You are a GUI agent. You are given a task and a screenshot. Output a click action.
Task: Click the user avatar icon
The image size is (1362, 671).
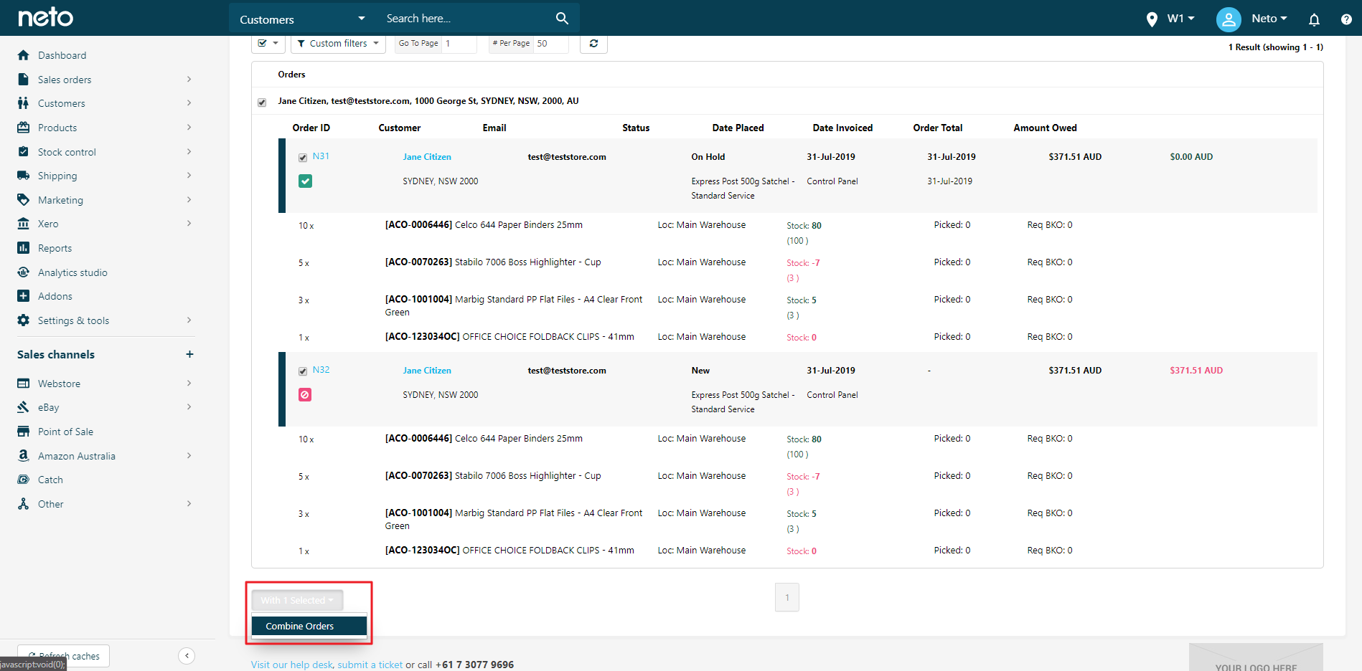click(x=1229, y=19)
